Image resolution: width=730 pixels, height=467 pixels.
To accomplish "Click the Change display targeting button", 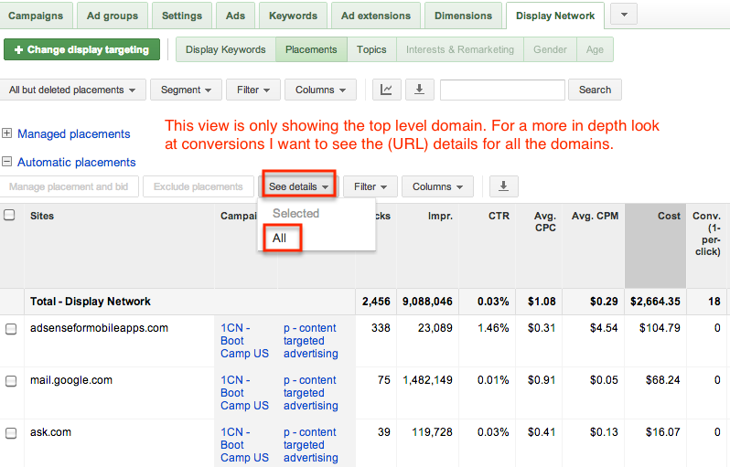I will pyautogui.click(x=81, y=49).
